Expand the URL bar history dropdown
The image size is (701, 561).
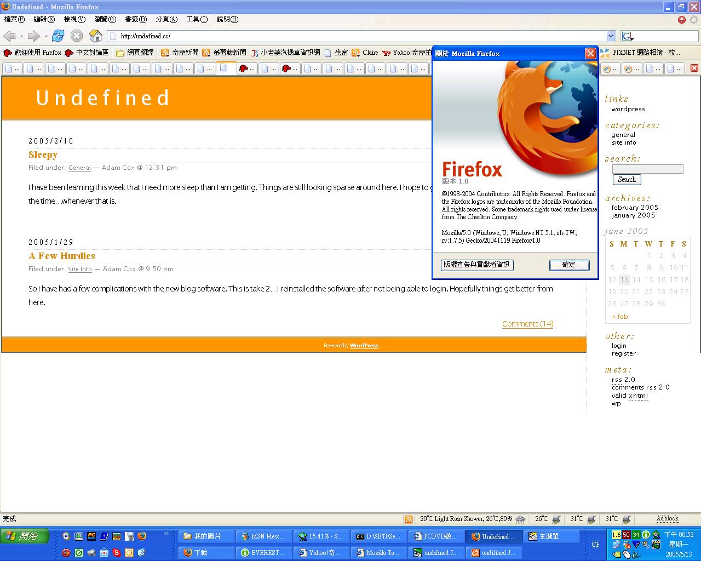coord(611,36)
